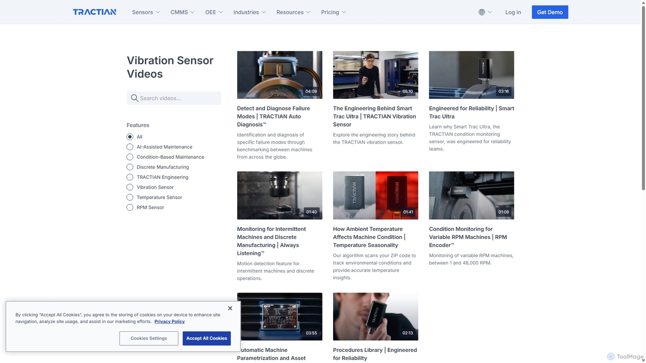The height and width of the screenshot is (363, 646).
Task: Click the globe language icon
Action: coord(481,12)
